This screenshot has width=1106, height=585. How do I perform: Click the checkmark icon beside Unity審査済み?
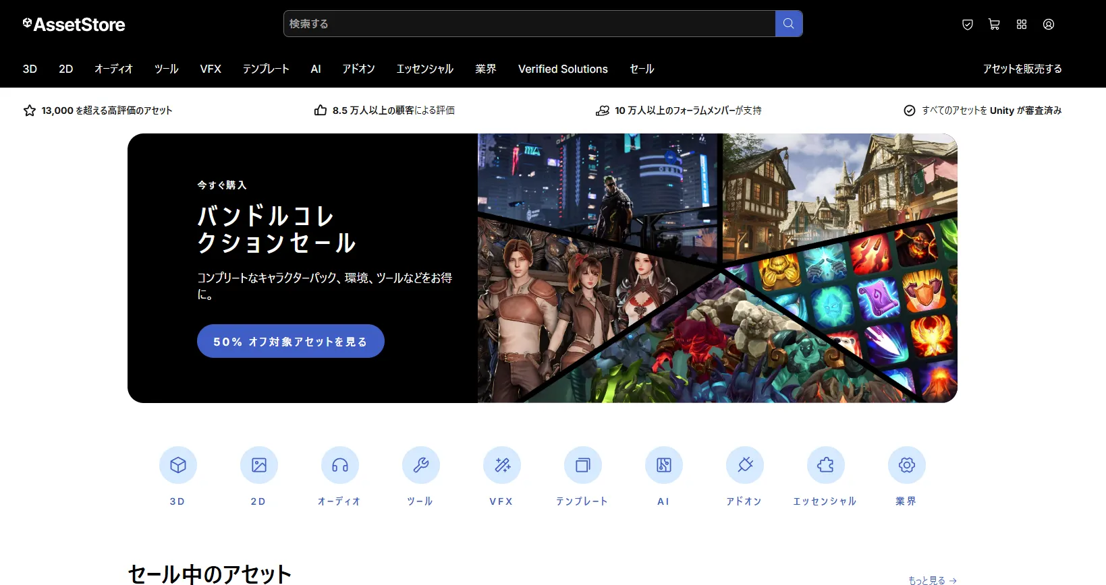coord(910,111)
